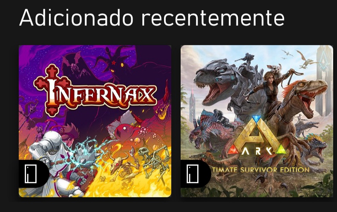Select the Adicionado recentemente heading

[x=152, y=17]
